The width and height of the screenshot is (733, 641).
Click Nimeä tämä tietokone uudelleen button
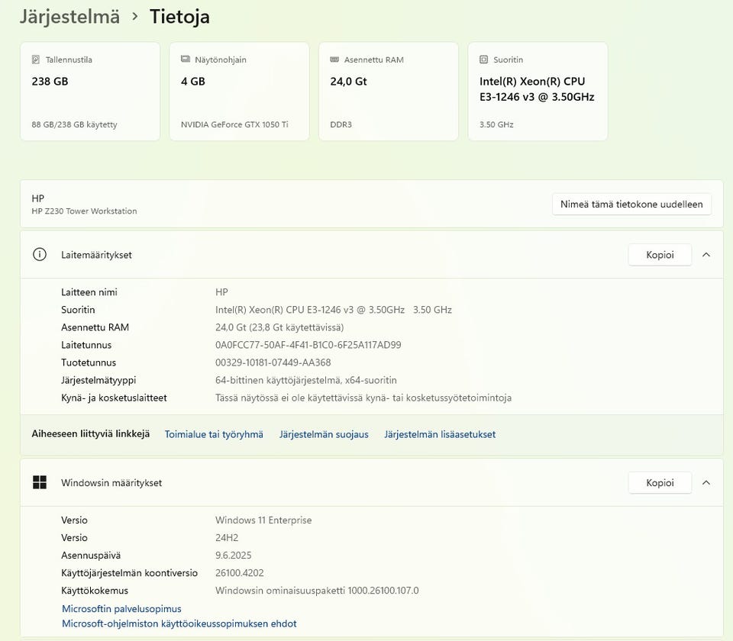tap(631, 205)
